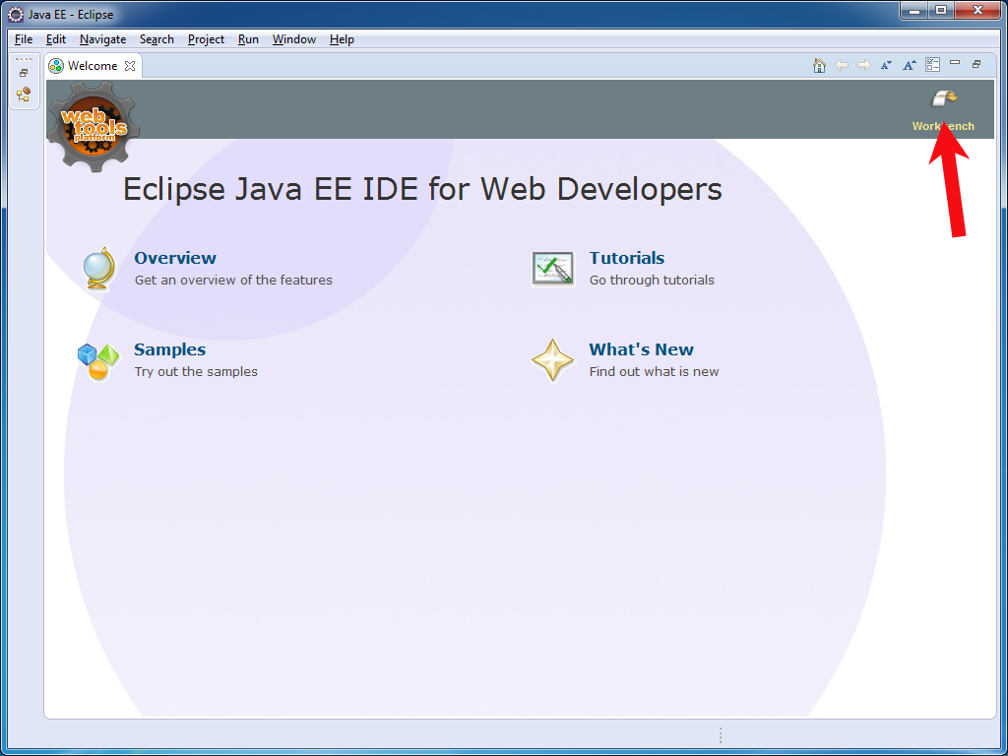Enlarge font size with larger A icon
1008x756 pixels.
click(909, 66)
